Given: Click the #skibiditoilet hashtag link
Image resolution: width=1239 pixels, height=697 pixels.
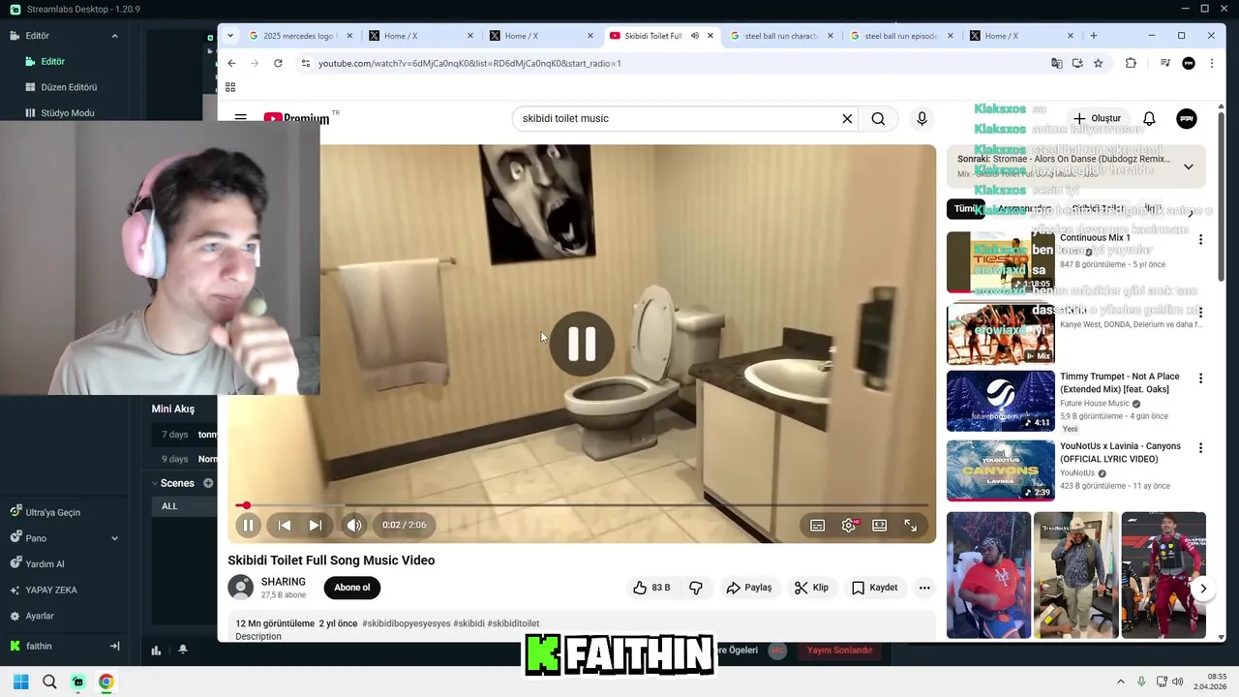Looking at the screenshot, I should coord(513,623).
